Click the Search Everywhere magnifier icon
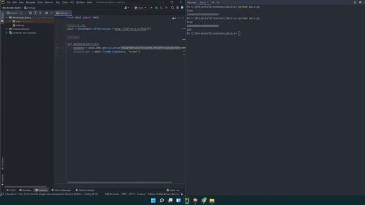This screenshot has width=365, height=205. pyautogui.click(x=172, y=7)
